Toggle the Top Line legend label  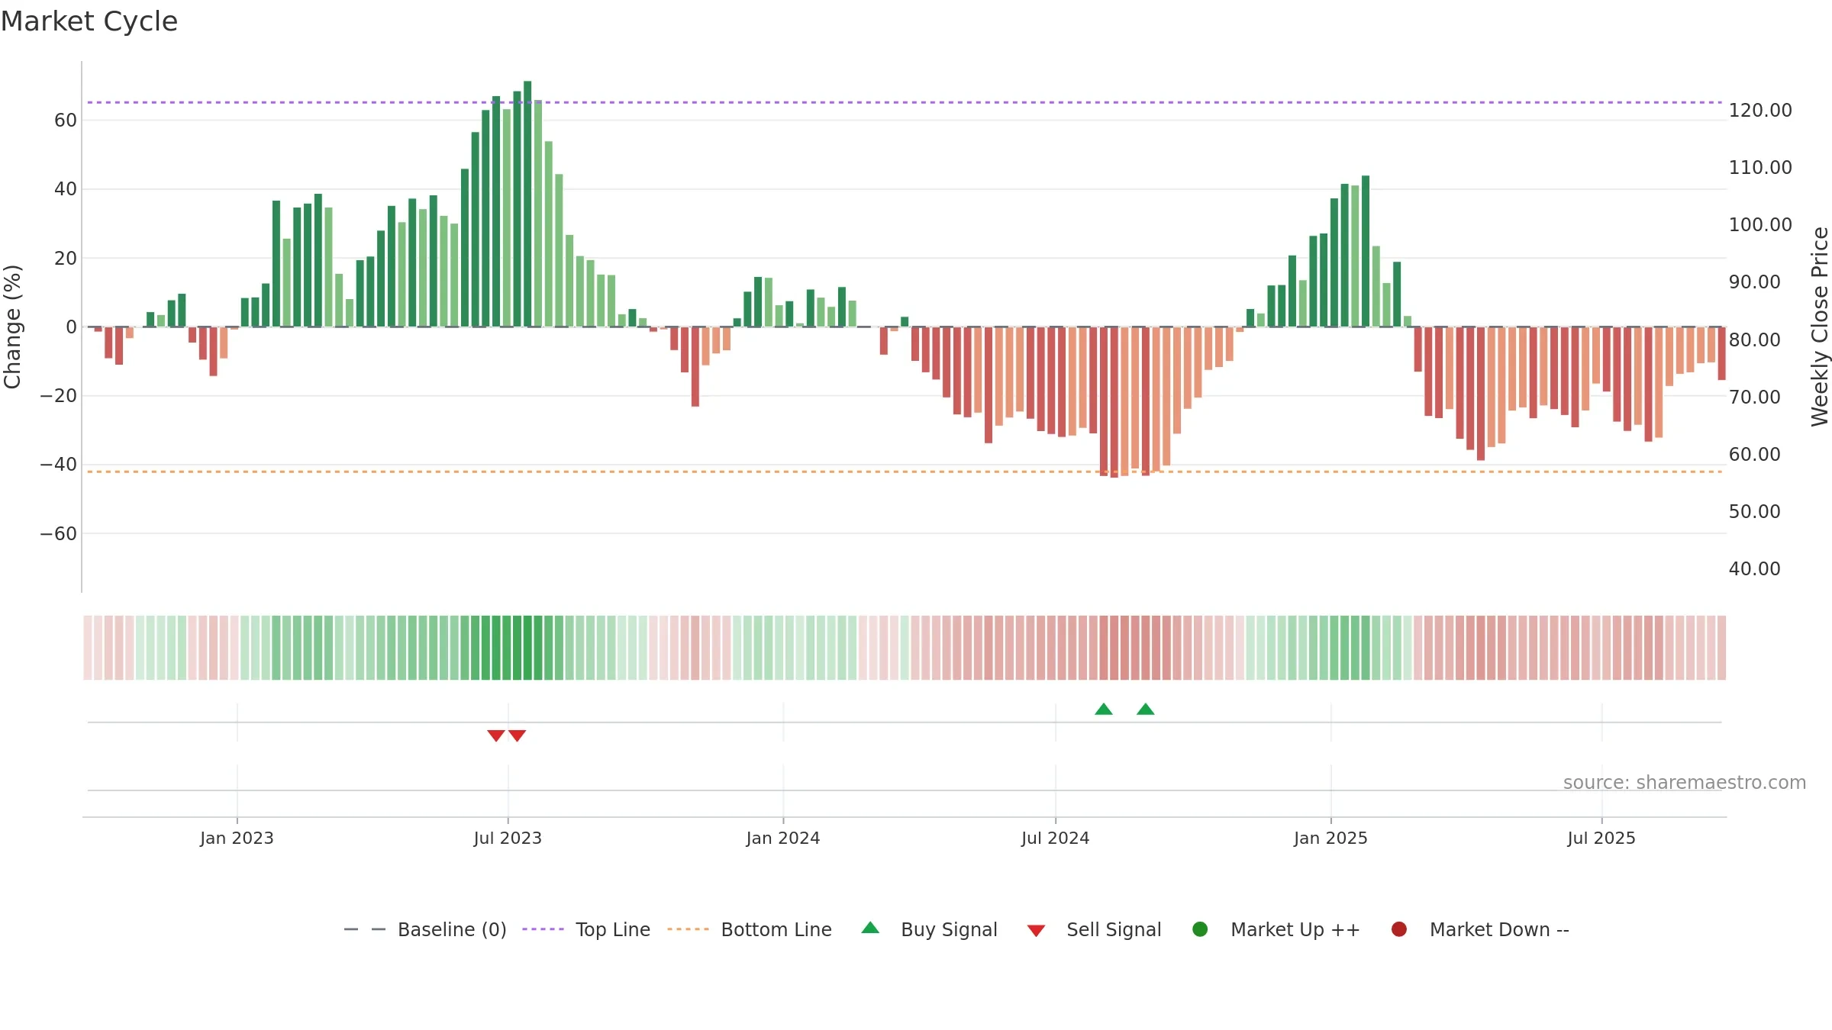click(613, 929)
